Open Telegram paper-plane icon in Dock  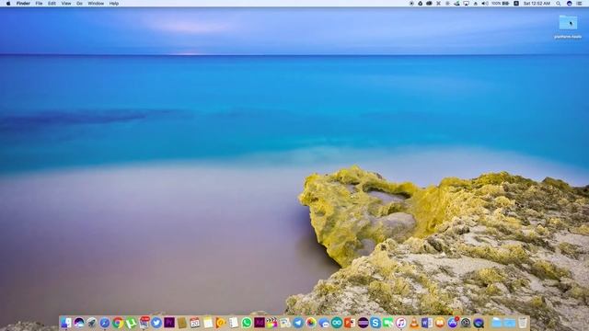tap(298, 323)
